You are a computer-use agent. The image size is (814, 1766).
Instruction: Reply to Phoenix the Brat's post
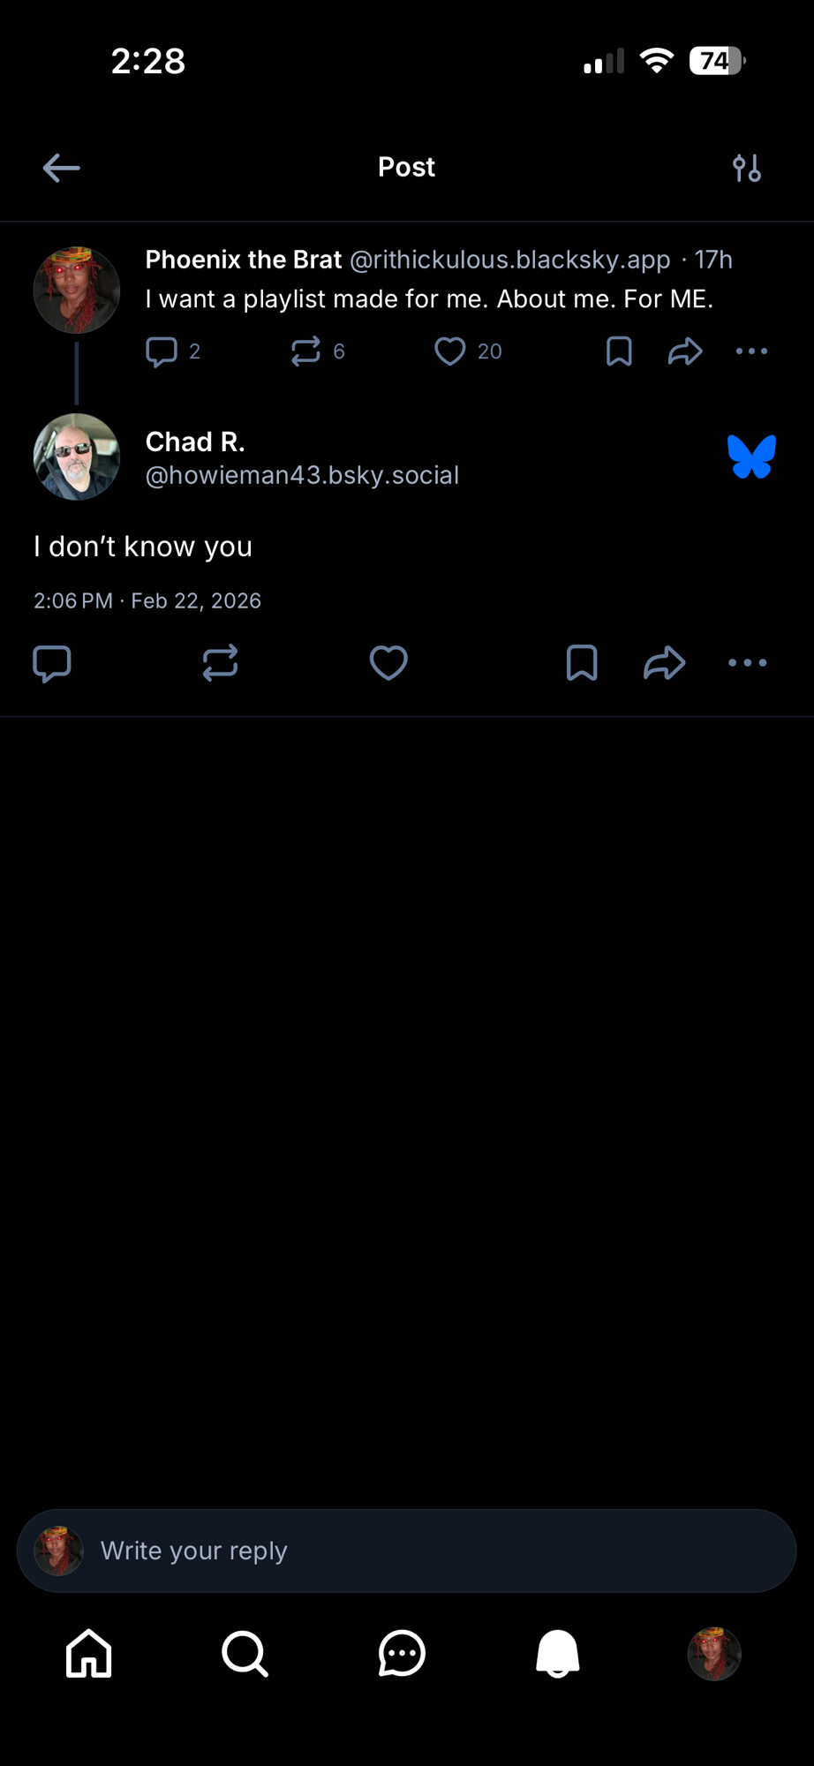pyautogui.click(x=162, y=351)
